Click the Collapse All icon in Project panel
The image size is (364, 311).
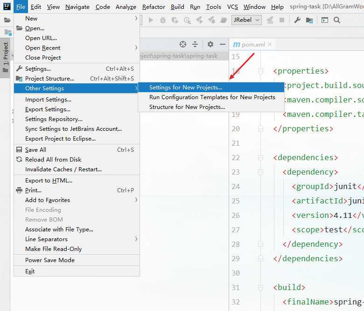(x=195, y=44)
